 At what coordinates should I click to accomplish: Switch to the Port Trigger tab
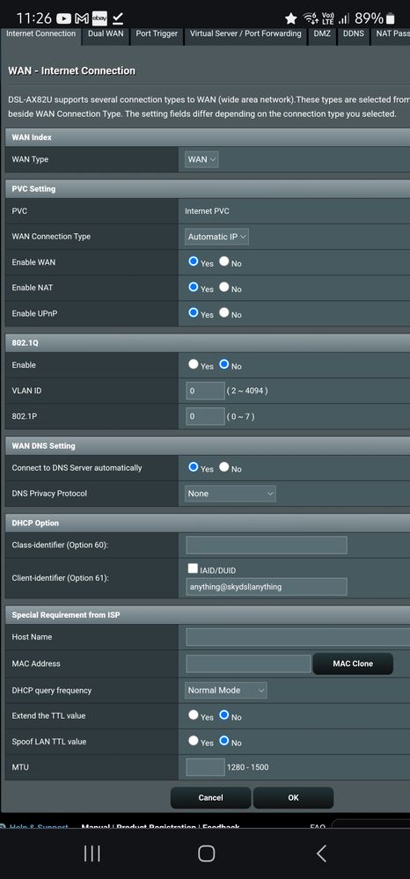point(157,34)
